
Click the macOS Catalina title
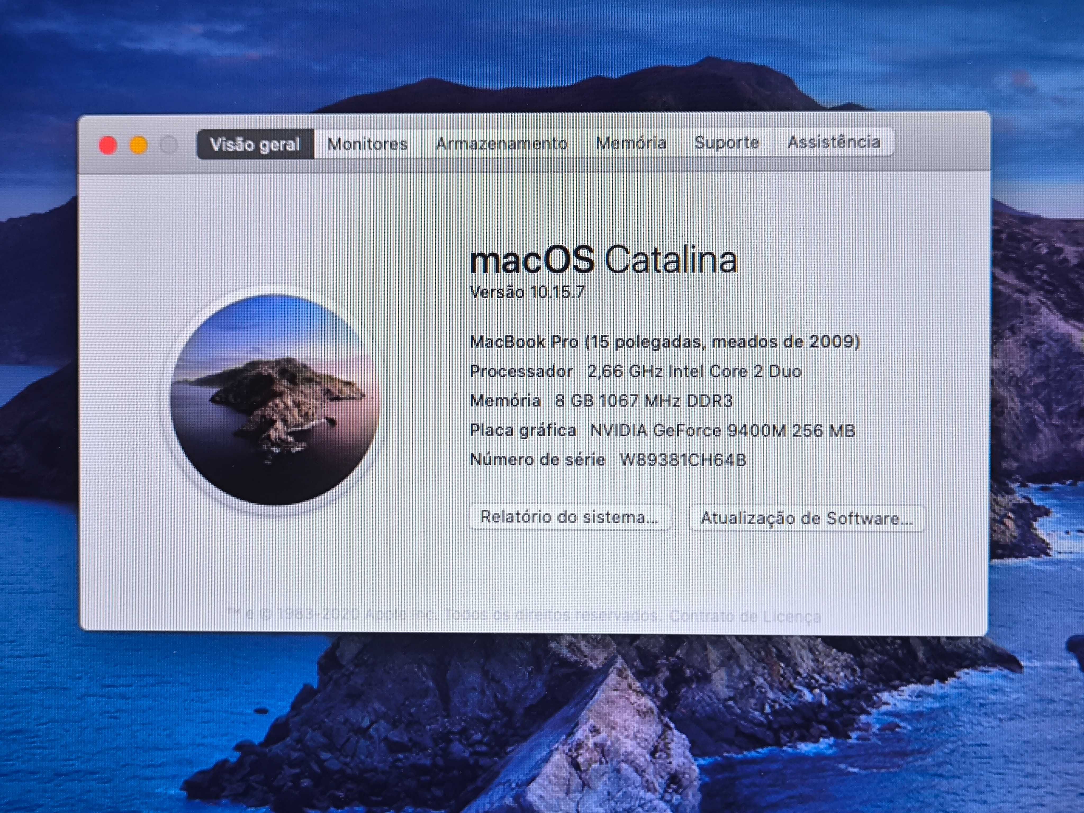(x=603, y=259)
